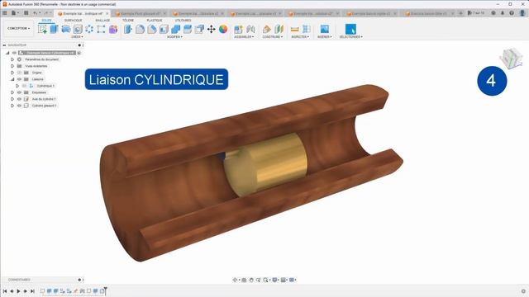
Task: Click the ViewCube in viewport corner
Action: click(x=512, y=59)
